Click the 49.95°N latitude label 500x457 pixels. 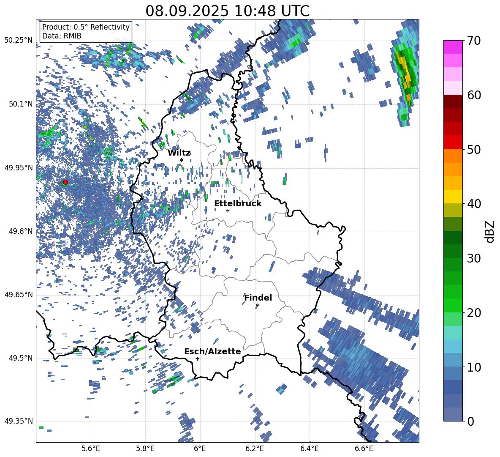pyautogui.click(x=19, y=168)
